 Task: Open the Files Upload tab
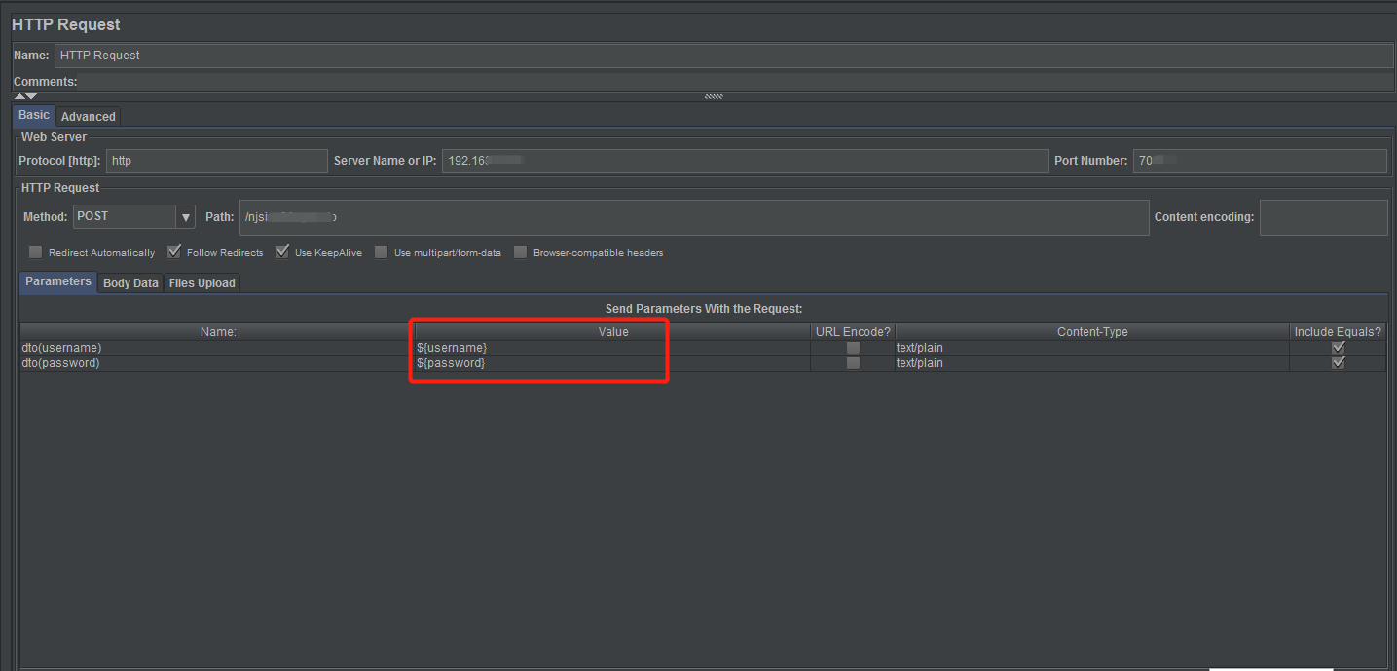click(202, 282)
